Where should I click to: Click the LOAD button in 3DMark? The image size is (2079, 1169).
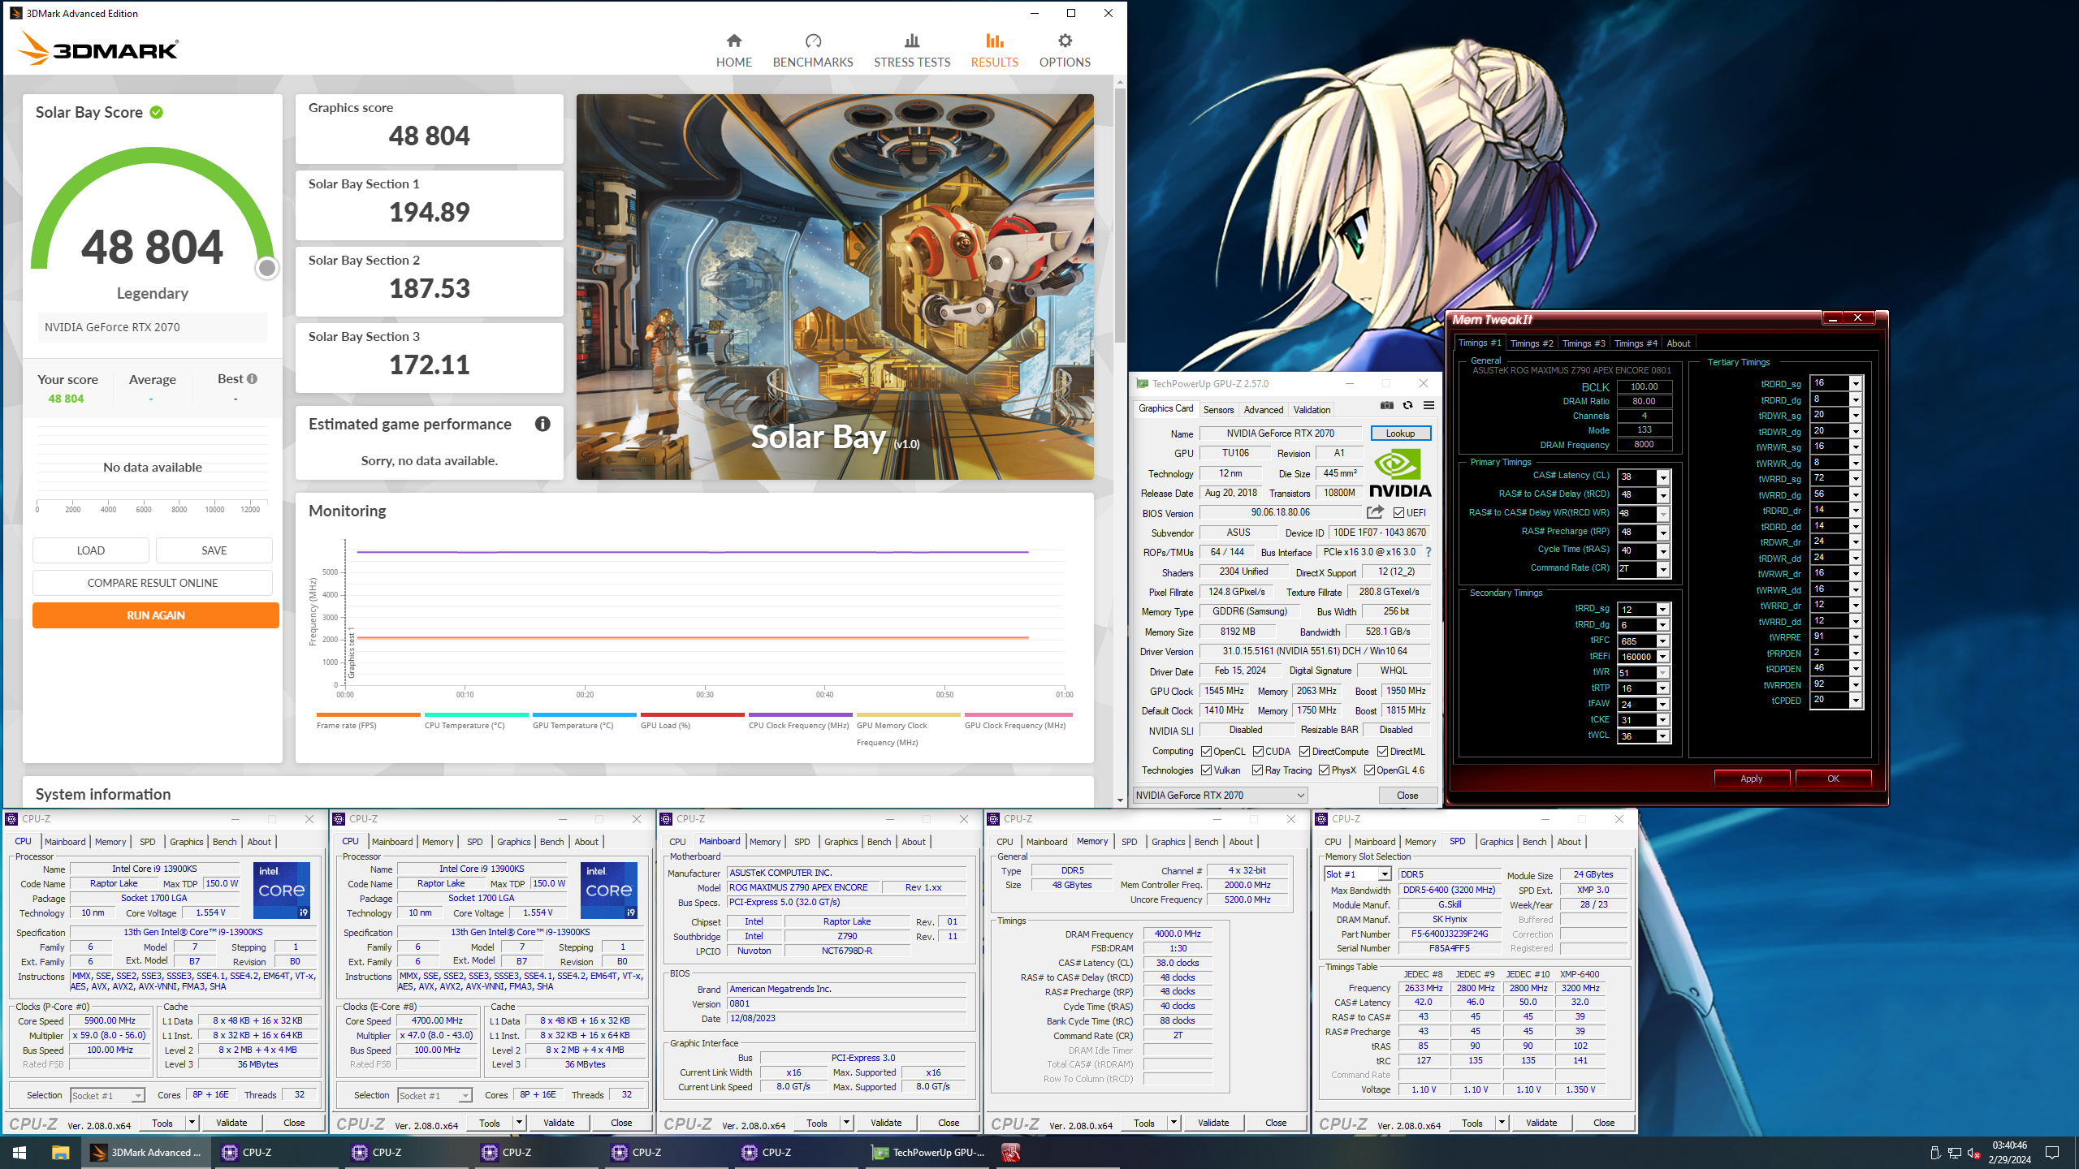[91, 550]
